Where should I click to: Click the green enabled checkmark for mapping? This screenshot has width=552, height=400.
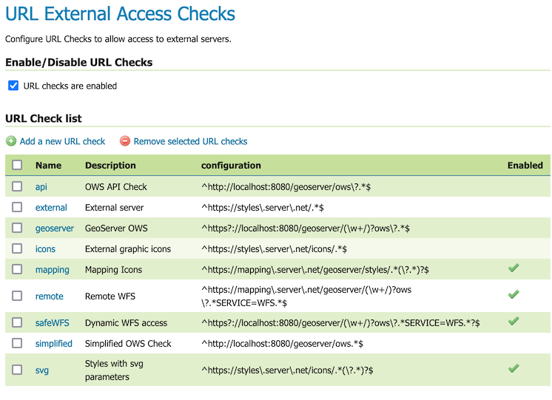click(x=514, y=268)
